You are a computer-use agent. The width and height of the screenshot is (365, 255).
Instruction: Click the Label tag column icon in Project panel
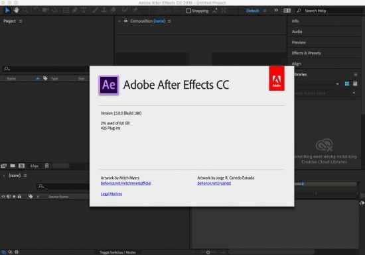pos(45,78)
